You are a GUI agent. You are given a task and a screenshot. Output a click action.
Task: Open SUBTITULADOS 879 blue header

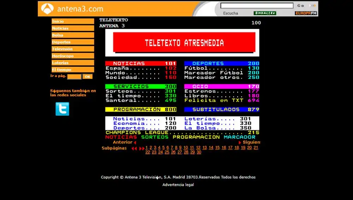click(222, 110)
